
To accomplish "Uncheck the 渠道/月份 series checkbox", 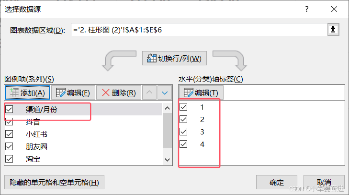I will click(10, 109).
